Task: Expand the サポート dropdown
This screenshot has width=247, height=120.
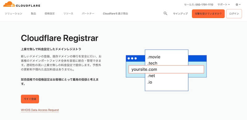Action: click(x=224, y=5)
